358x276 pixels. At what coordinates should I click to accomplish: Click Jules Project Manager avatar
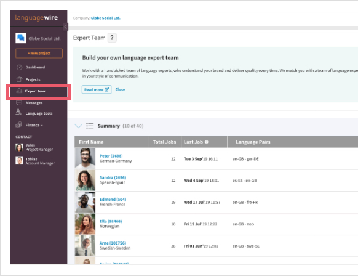pos(19,147)
